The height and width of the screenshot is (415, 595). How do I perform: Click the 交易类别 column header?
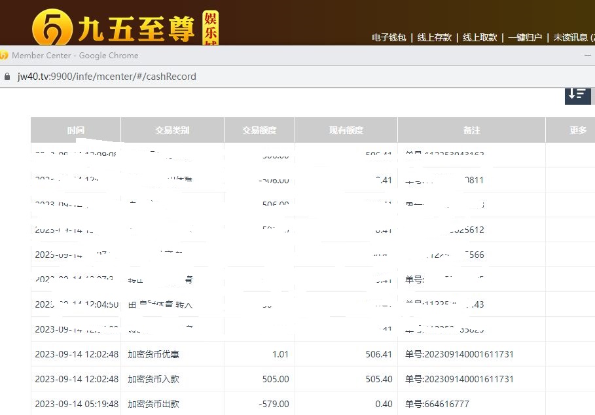point(172,130)
